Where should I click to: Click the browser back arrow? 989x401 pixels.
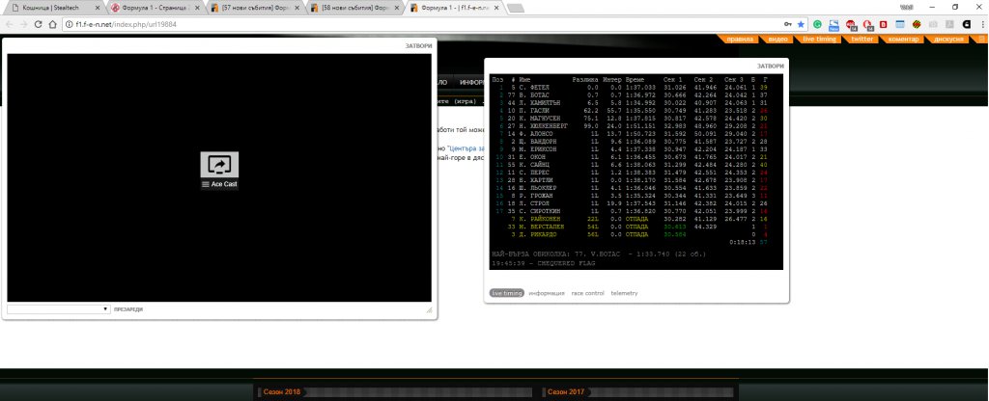click(x=9, y=24)
